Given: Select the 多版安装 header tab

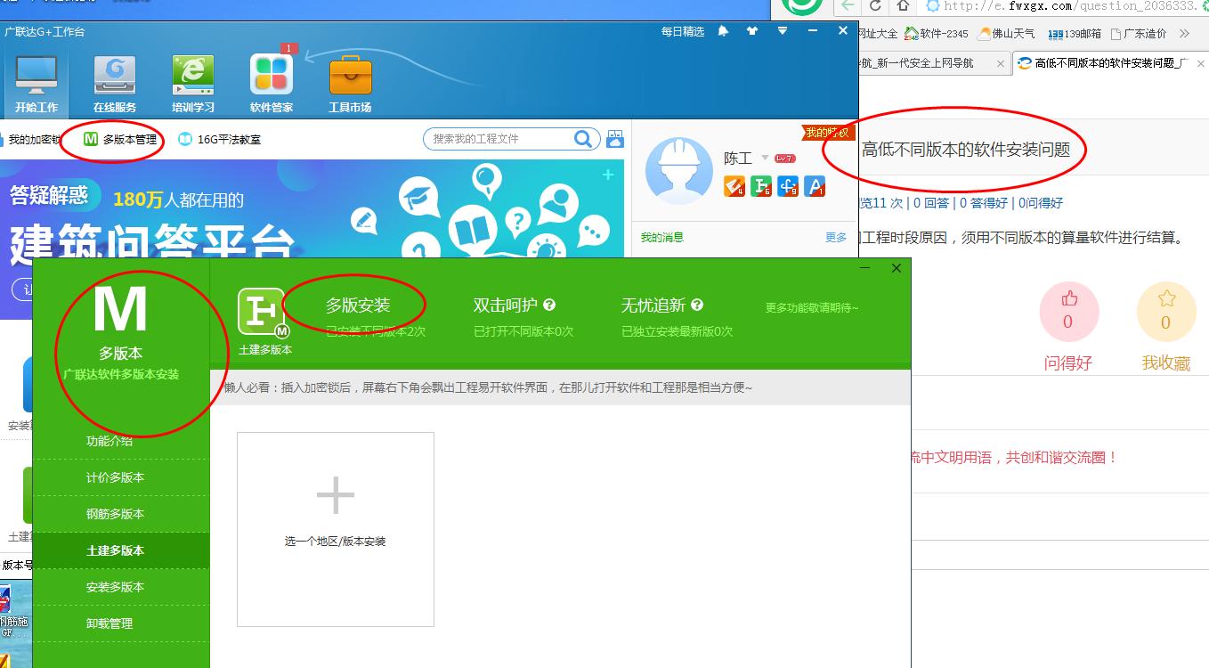Looking at the screenshot, I should pos(358,305).
